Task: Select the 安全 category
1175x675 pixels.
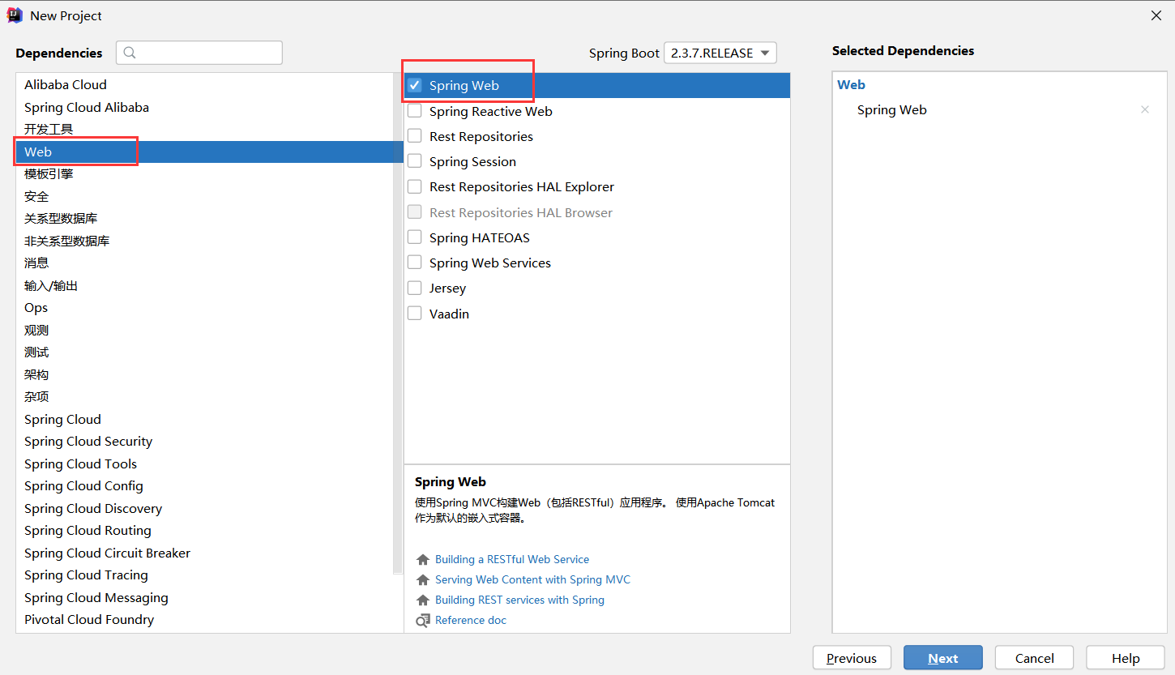Action: [204, 196]
